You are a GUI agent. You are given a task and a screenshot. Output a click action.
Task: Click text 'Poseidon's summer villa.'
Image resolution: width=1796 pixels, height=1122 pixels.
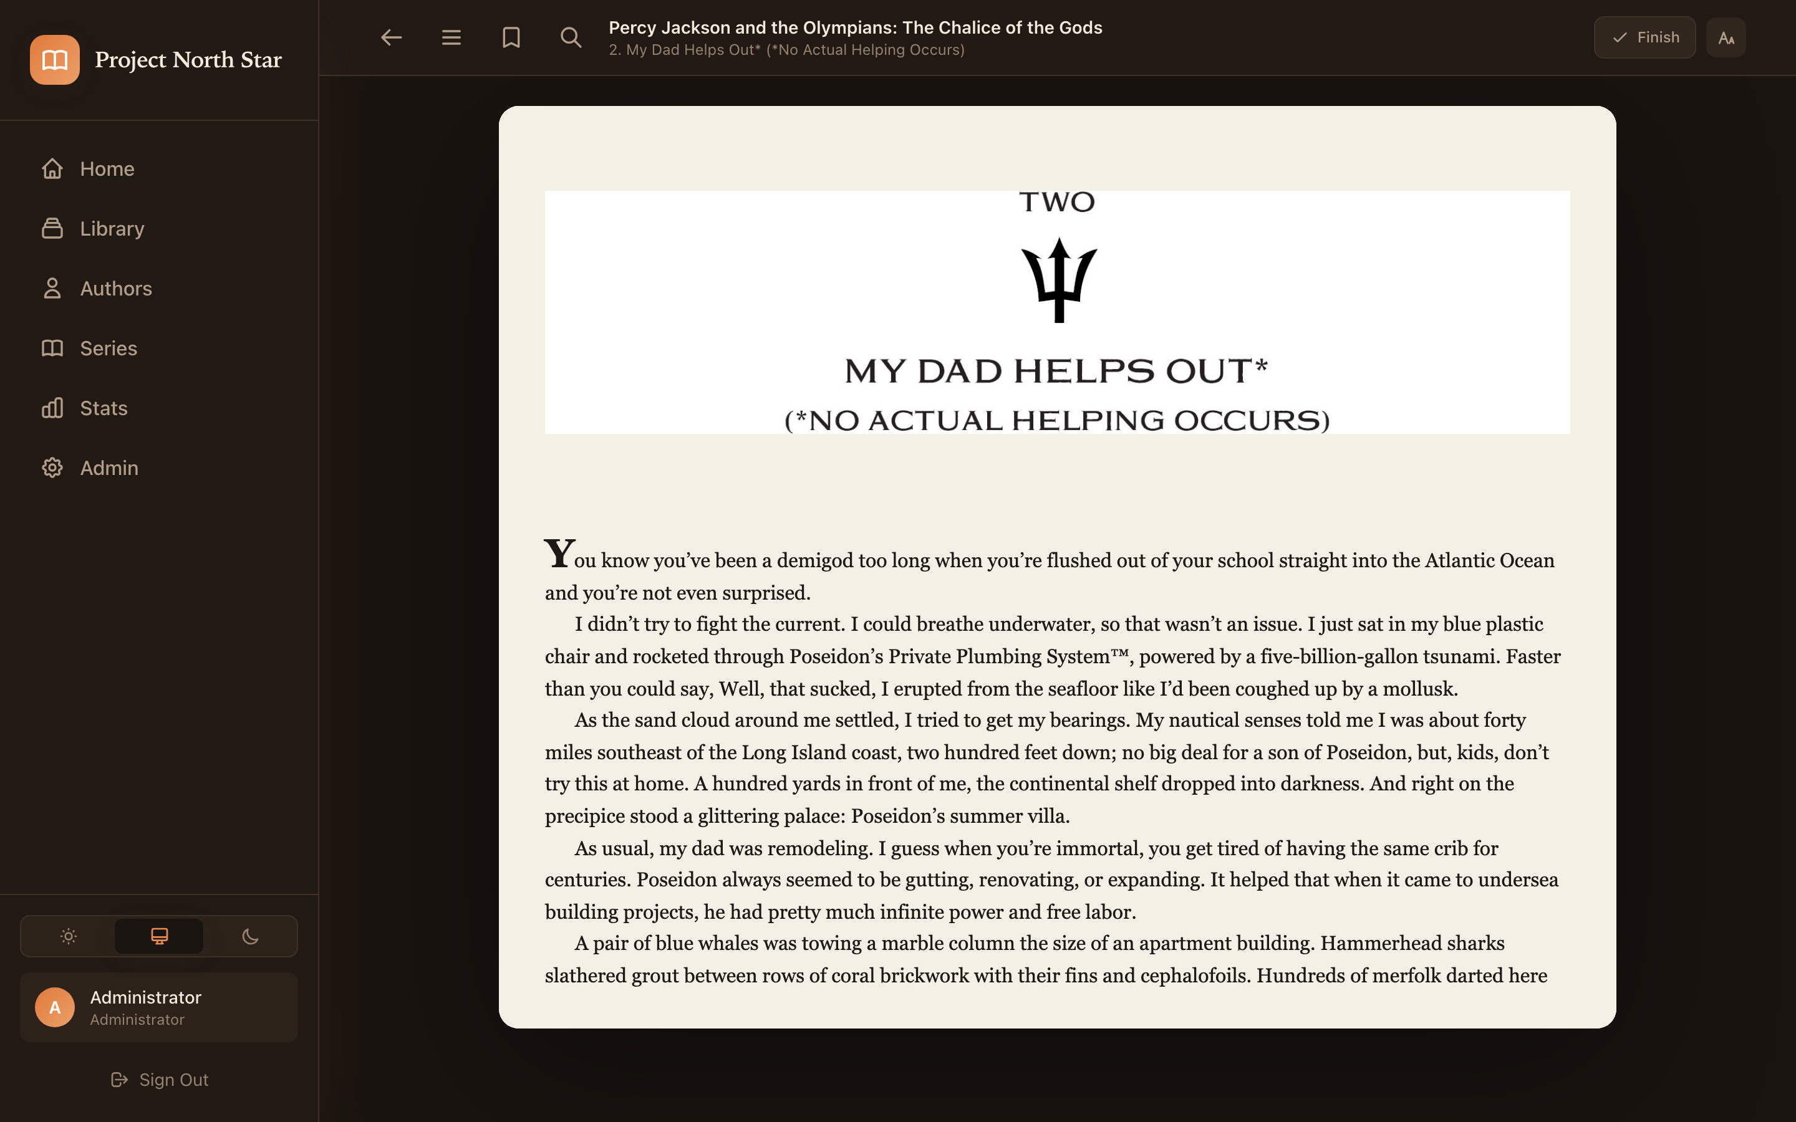point(960,817)
